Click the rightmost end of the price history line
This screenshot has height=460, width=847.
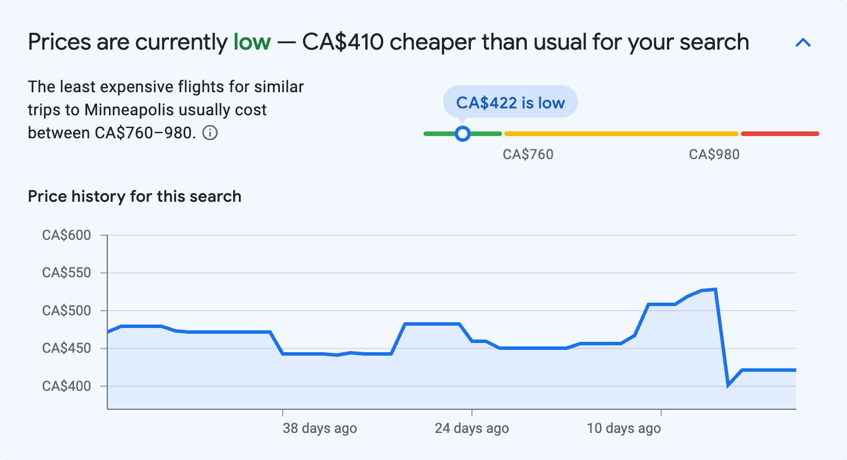point(796,369)
